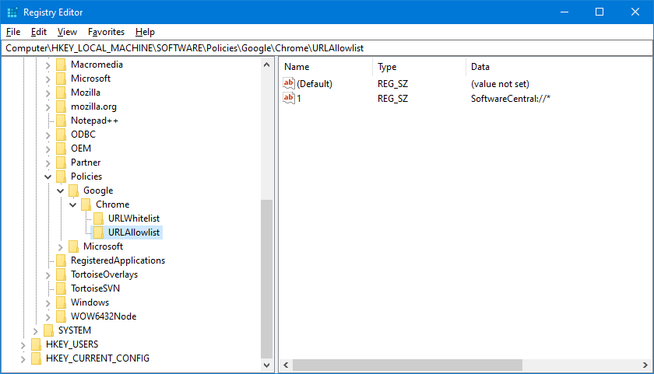Click the Notepad++ folder icon
Viewport: 654px width, 374px height.
pyautogui.click(x=61, y=121)
